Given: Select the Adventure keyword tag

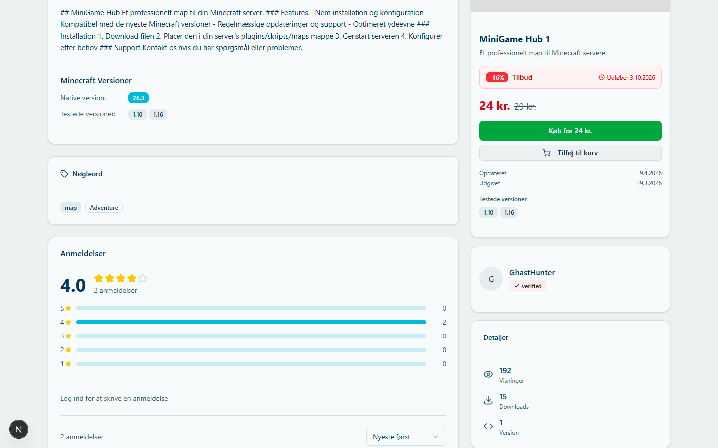Looking at the screenshot, I should click(x=104, y=208).
